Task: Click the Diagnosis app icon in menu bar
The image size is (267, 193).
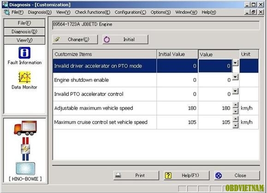Action: click(x=7, y=12)
